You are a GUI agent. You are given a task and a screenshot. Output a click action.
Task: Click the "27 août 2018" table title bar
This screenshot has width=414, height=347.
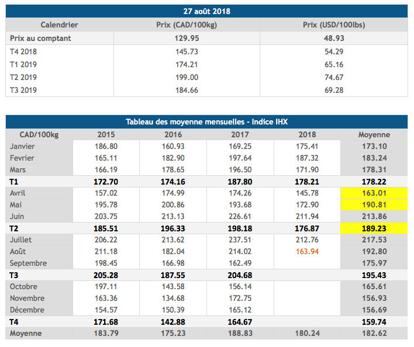206,12
